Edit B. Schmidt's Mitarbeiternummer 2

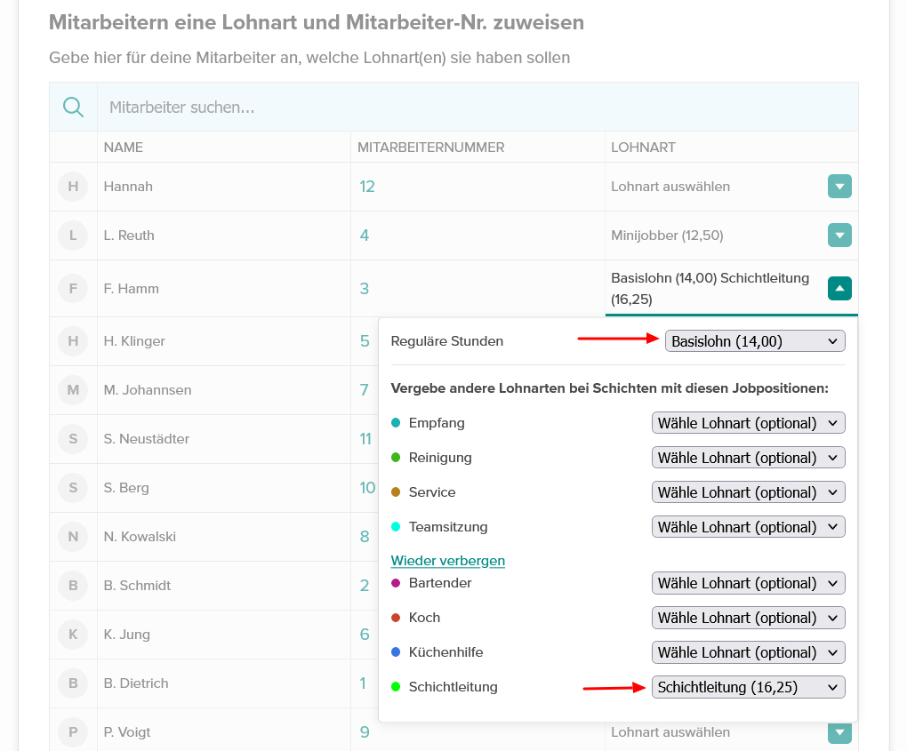pyautogui.click(x=365, y=585)
